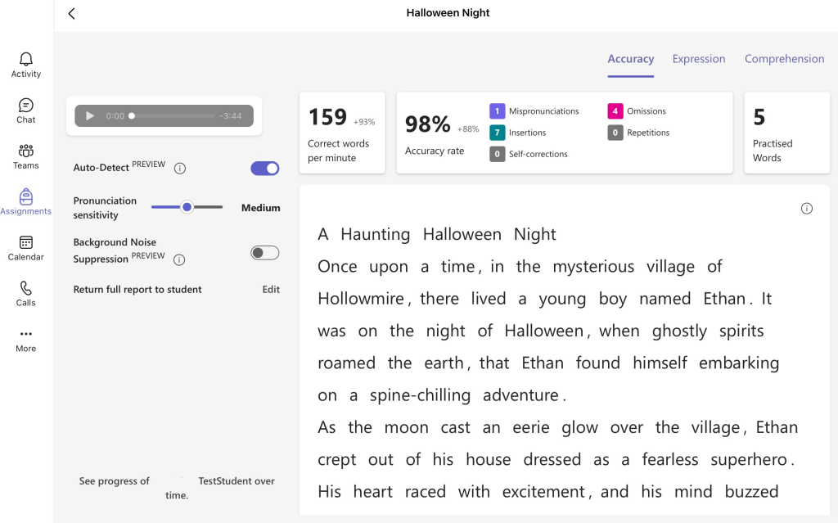Viewport: 838px width, 523px height.
Task: Disable the Auto-Detect toggle
Action: [x=264, y=169]
